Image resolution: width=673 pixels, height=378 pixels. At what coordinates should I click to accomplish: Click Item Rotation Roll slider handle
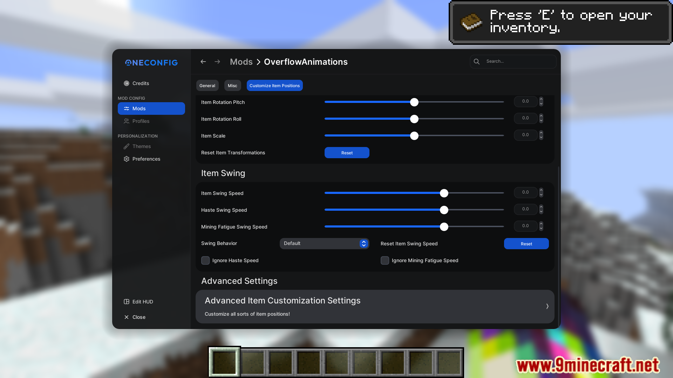point(414,119)
